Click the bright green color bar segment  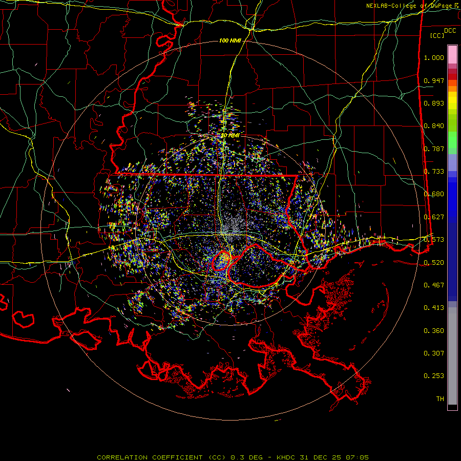coord(452,140)
